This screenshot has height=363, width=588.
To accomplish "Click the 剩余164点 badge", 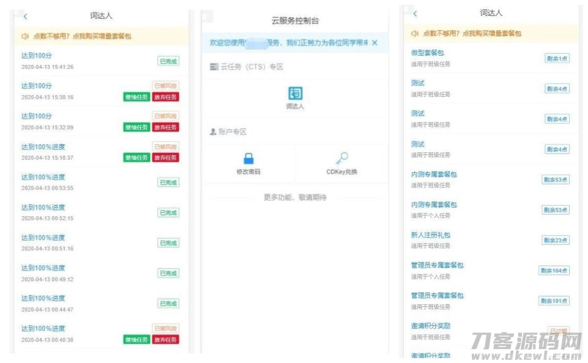I will [554, 271].
